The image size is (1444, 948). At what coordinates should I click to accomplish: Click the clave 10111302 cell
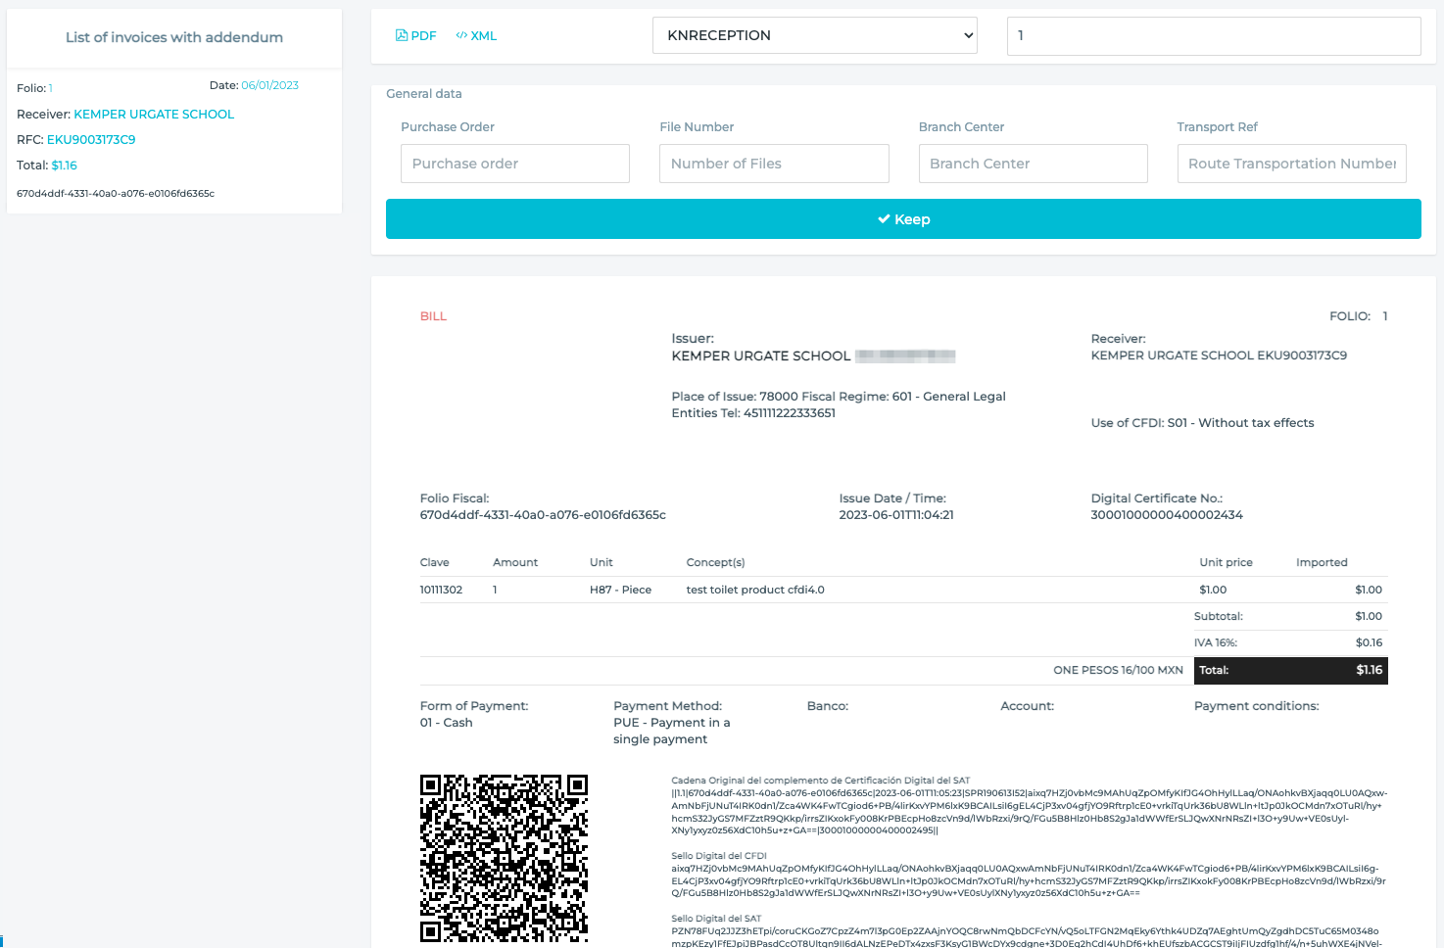click(x=441, y=590)
